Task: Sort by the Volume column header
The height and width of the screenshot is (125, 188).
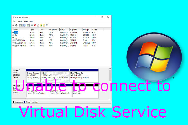Action: click(x=16, y=29)
